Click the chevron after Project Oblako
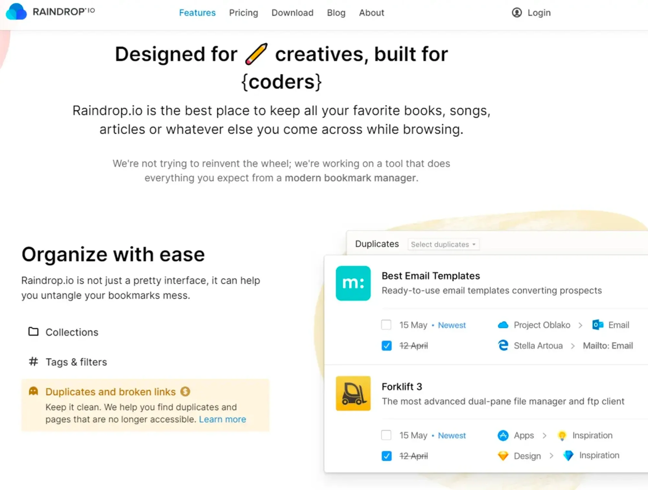Screen dimensions: 648x490 pos(580,325)
